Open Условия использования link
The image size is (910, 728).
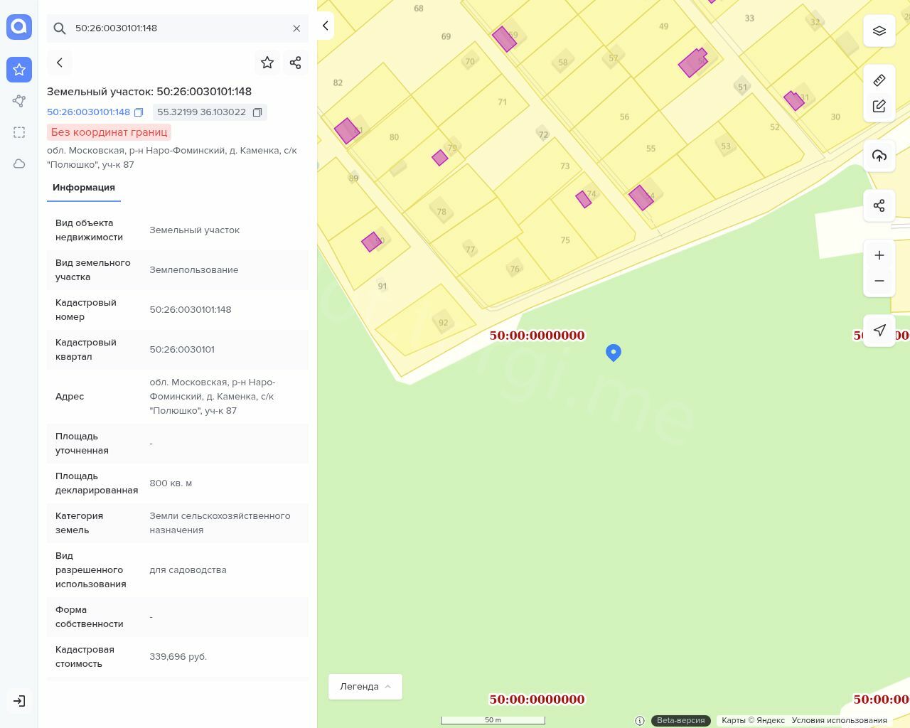click(839, 720)
